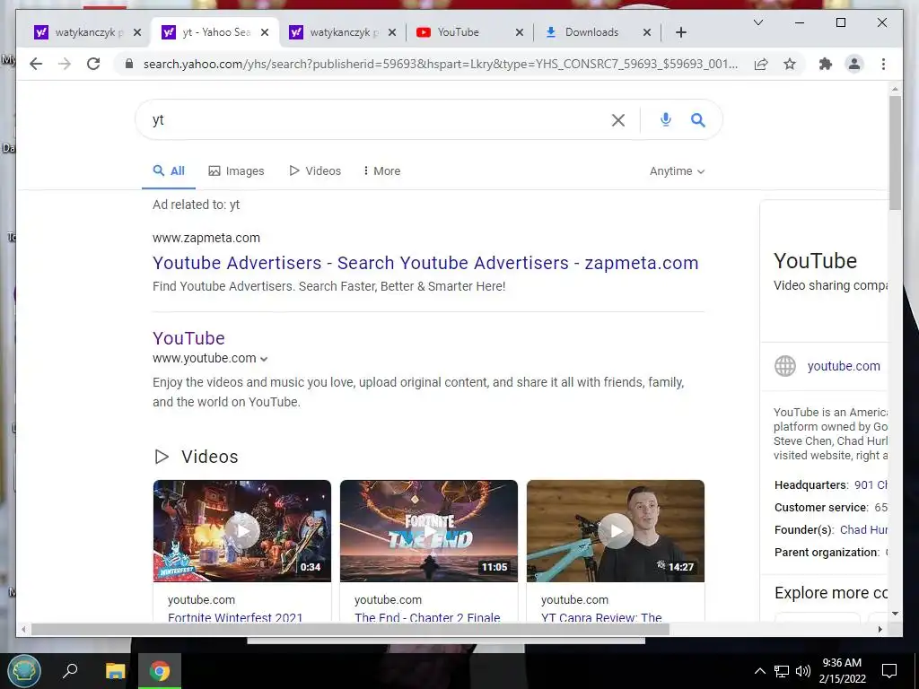
Task: Play the Fortnite The End video thumbnail
Action: 429,531
